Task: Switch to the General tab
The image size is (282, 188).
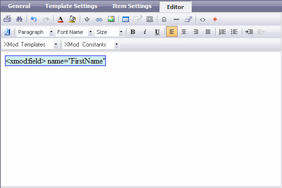Action: click(x=19, y=6)
